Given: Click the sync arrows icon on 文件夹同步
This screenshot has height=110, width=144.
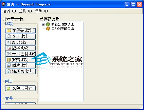Looking at the screenshot, I should 9,88.
